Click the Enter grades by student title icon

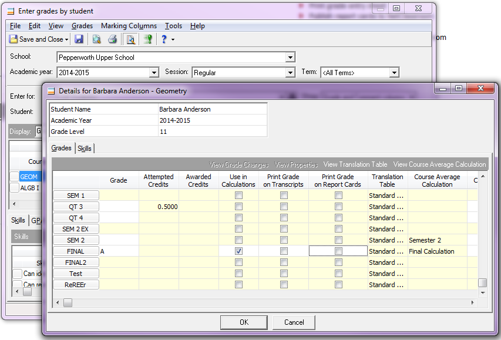(11, 11)
